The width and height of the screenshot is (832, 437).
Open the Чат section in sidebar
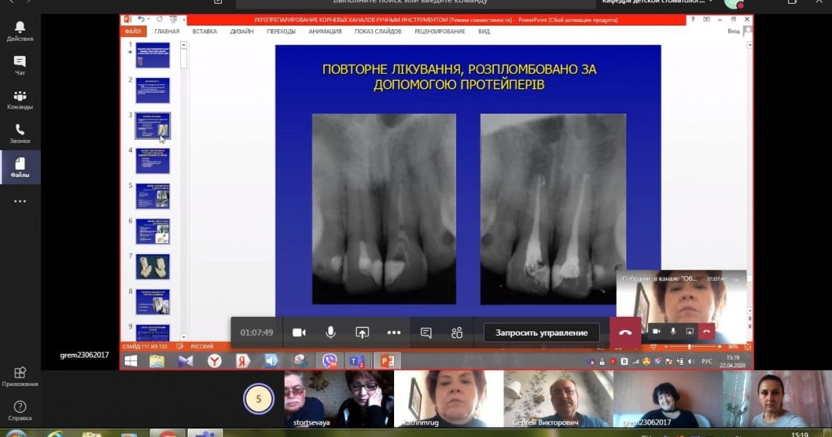click(20, 65)
